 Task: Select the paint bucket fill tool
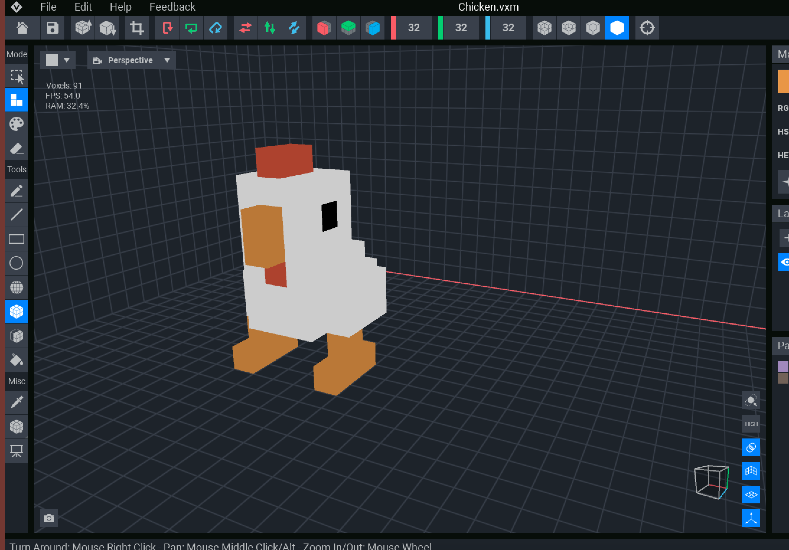point(16,360)
